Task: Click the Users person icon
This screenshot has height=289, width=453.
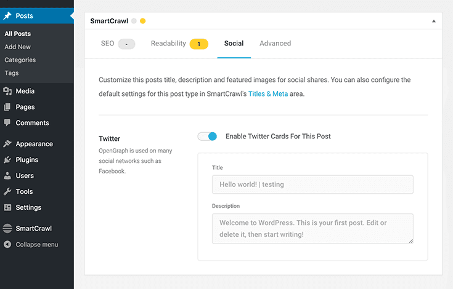Action: (7, 175)
